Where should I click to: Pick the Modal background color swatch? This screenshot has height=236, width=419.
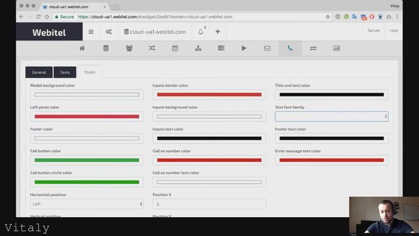87,94
